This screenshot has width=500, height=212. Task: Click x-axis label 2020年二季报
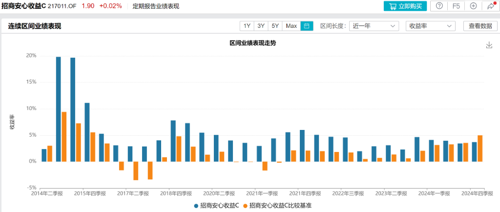coord(219,193)
